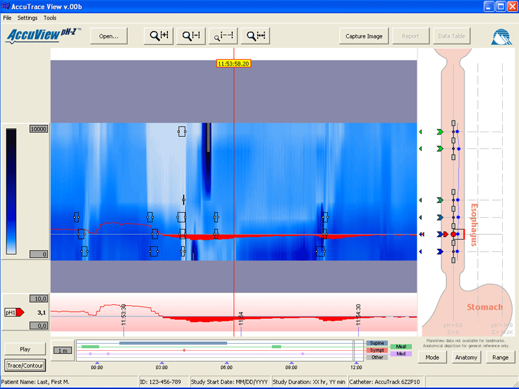Start playback with the Play button
Screen dimensions: 519x389
point(25,349)
